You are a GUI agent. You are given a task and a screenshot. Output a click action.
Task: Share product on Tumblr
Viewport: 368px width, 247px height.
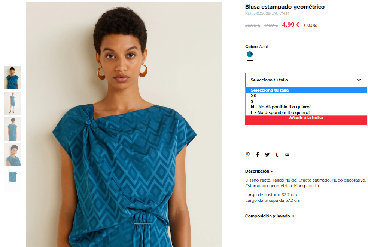[x=277, y=154]
